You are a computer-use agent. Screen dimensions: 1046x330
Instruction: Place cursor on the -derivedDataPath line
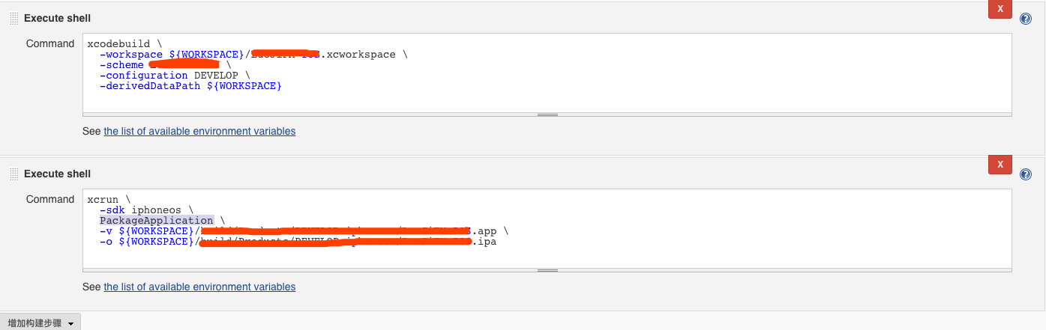point(190,86)
